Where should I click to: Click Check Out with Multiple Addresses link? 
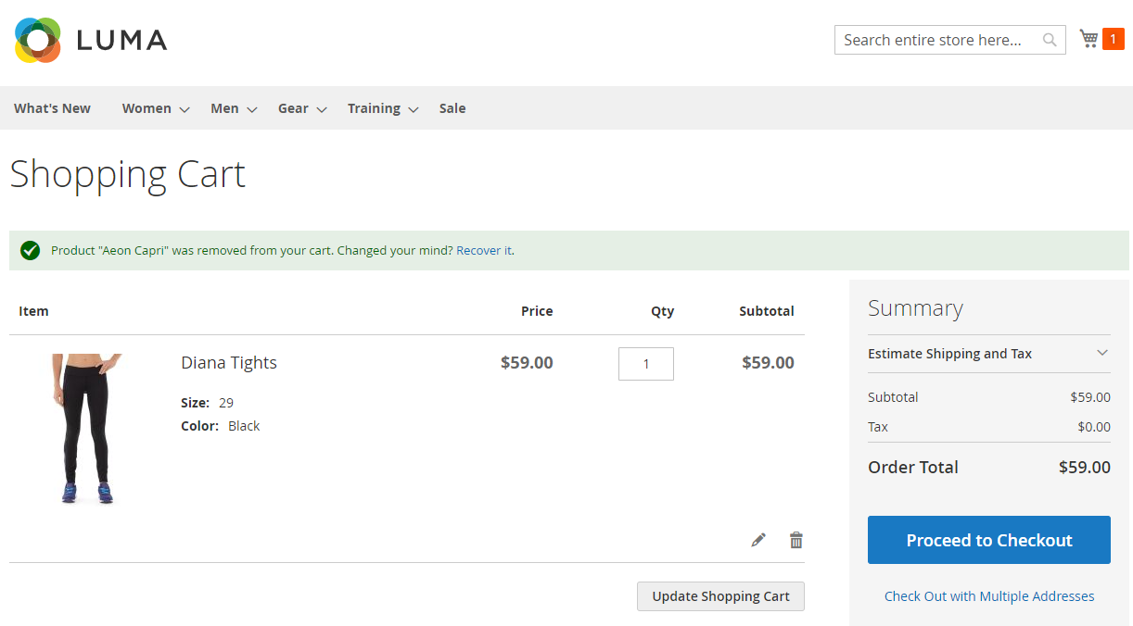point(989,596)
